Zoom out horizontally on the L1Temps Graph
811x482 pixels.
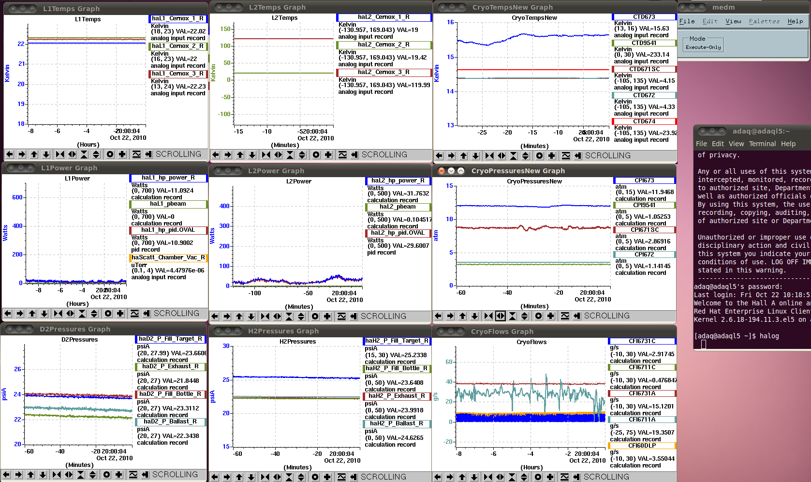click(x=72, y=154)
